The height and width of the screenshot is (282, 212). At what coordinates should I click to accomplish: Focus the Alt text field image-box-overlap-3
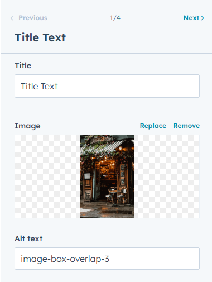(x=107, y=259)
